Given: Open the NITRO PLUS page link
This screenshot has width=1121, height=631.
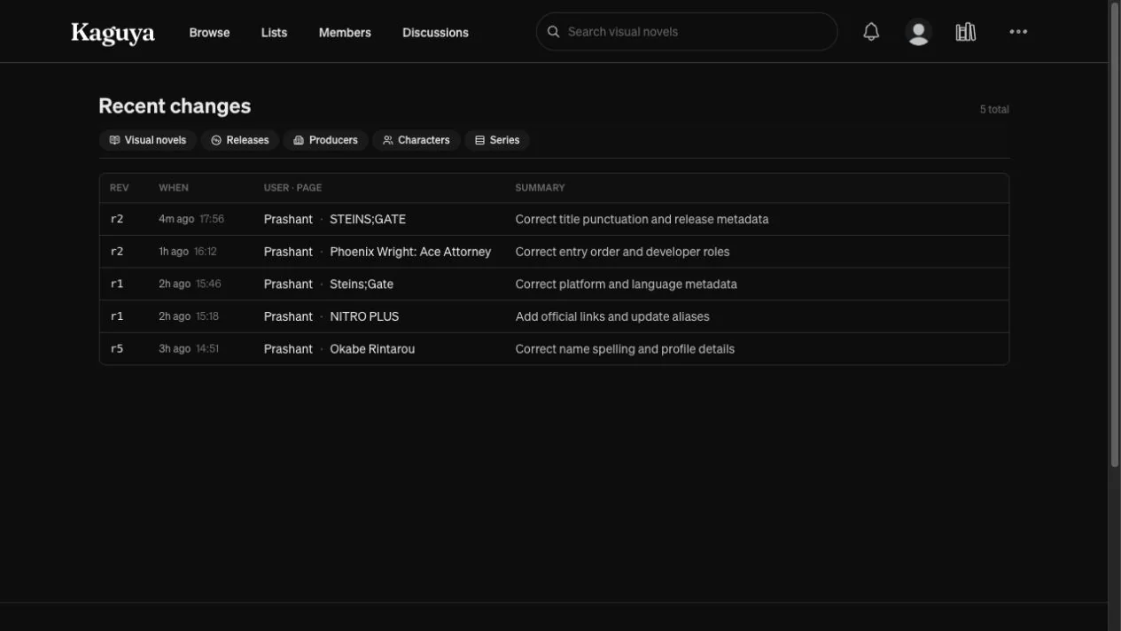Looking at the screenshot, I should [x=364, y=316].
